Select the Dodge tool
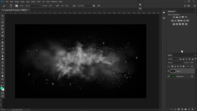Screen dimensions: 197x111 2,59
